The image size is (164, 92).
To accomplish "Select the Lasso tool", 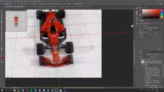I will pyautogui.click(x=2, y=13).
